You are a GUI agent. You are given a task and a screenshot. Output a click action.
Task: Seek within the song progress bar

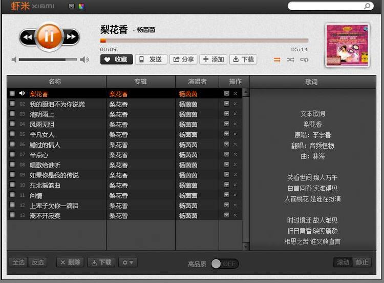click(204, 41)
